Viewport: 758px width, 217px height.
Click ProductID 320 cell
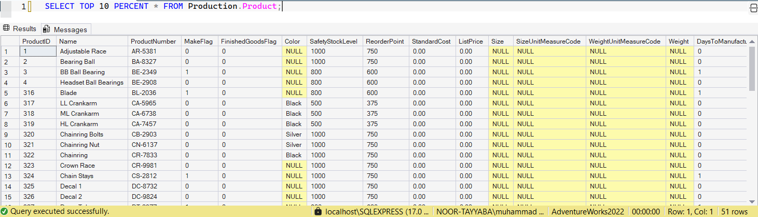point(38,134)
